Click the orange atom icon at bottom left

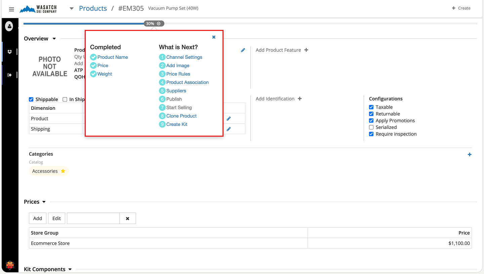(10, 265)
